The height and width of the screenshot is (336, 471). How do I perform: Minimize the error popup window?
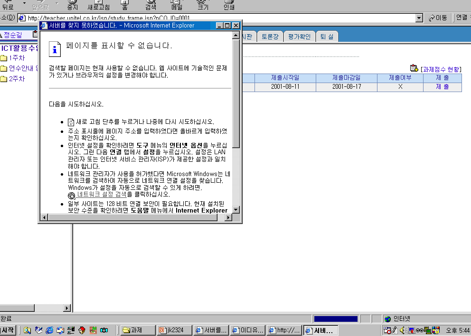pos(219,26)
